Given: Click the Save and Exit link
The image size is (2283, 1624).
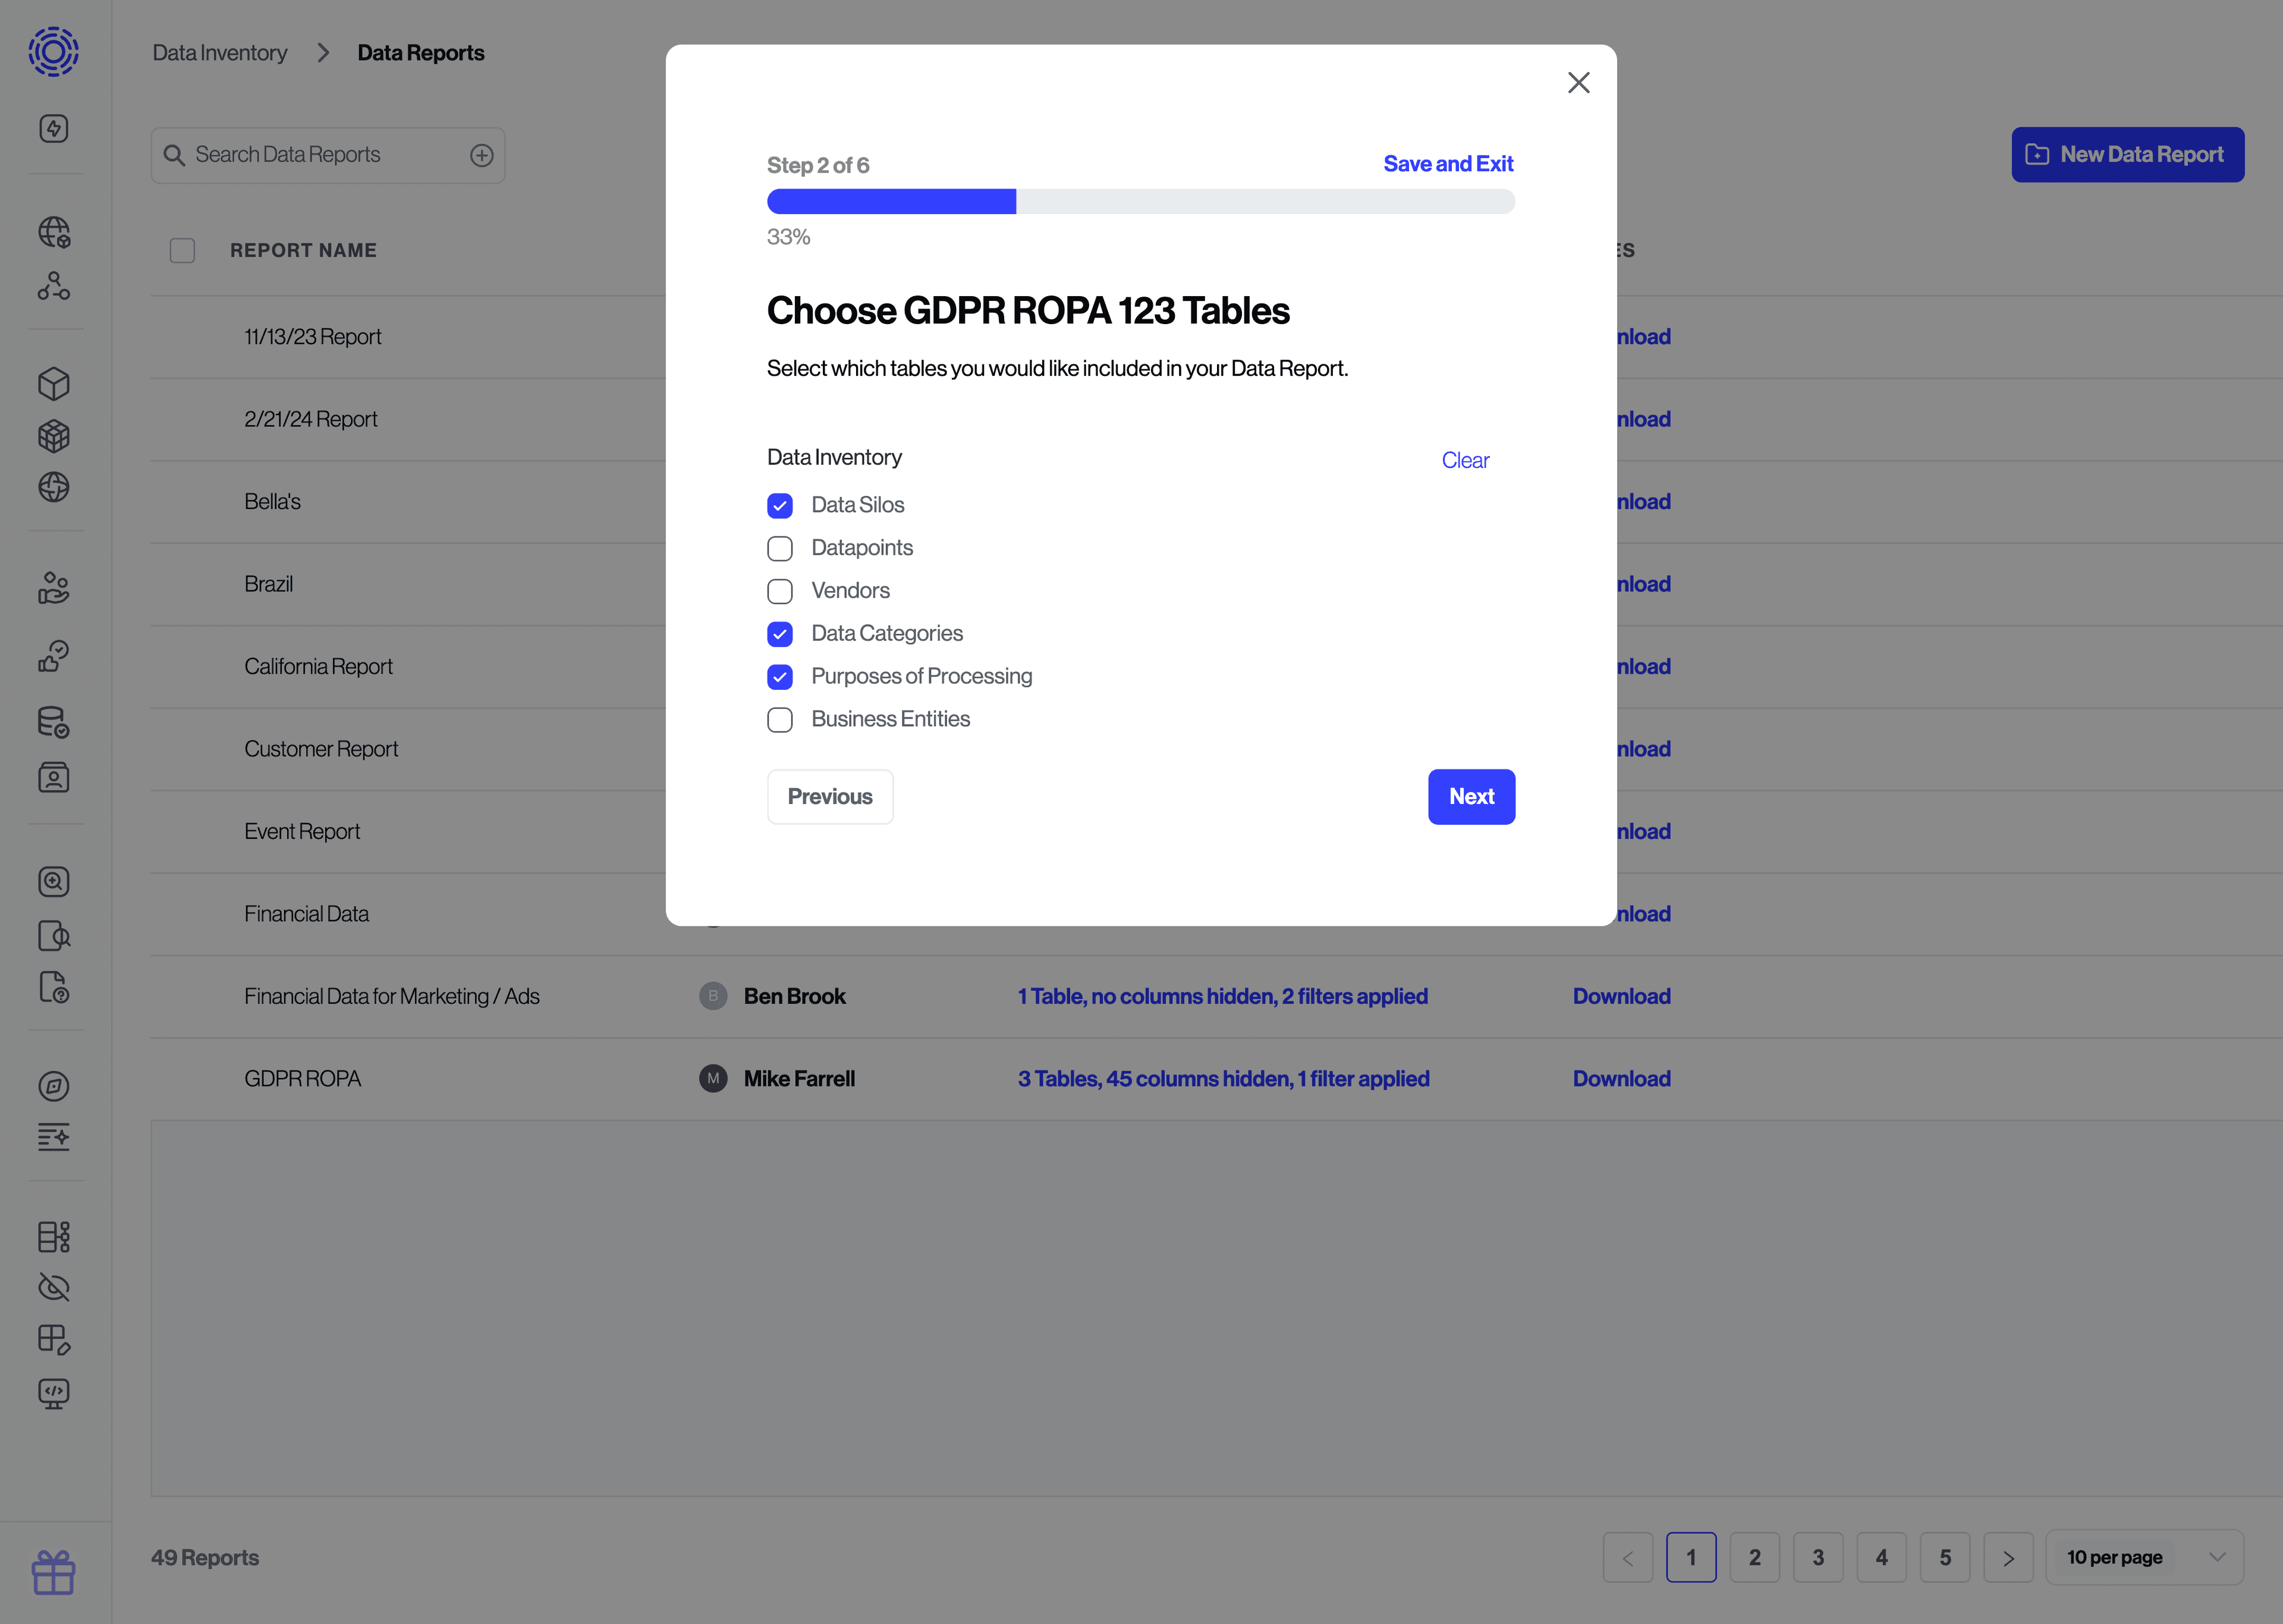Looking at the screenshot, I should pos(1448,163).
